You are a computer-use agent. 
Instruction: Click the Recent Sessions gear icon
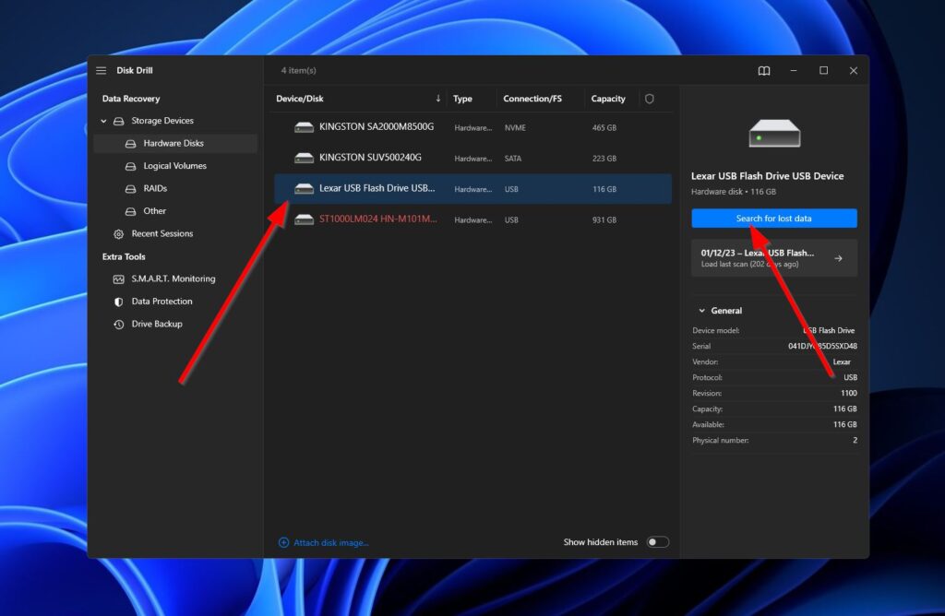pyautogui.click(x=118, y=234)
